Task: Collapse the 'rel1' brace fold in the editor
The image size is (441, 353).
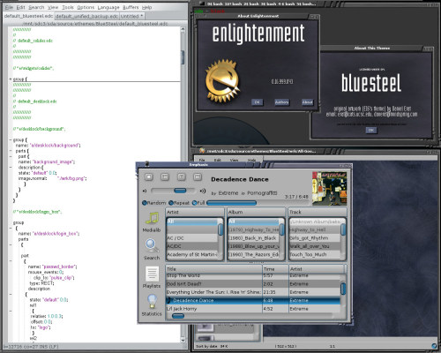Action: [11, 311]
